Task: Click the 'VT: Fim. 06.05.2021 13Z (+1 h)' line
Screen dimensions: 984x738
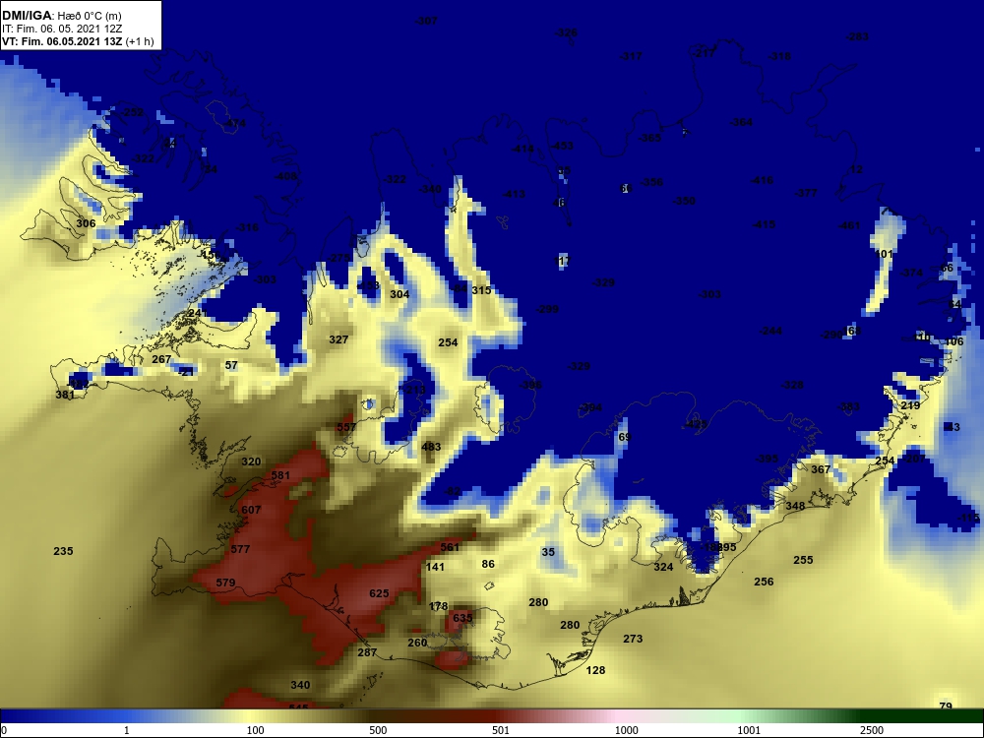Action: click(78, 41)
